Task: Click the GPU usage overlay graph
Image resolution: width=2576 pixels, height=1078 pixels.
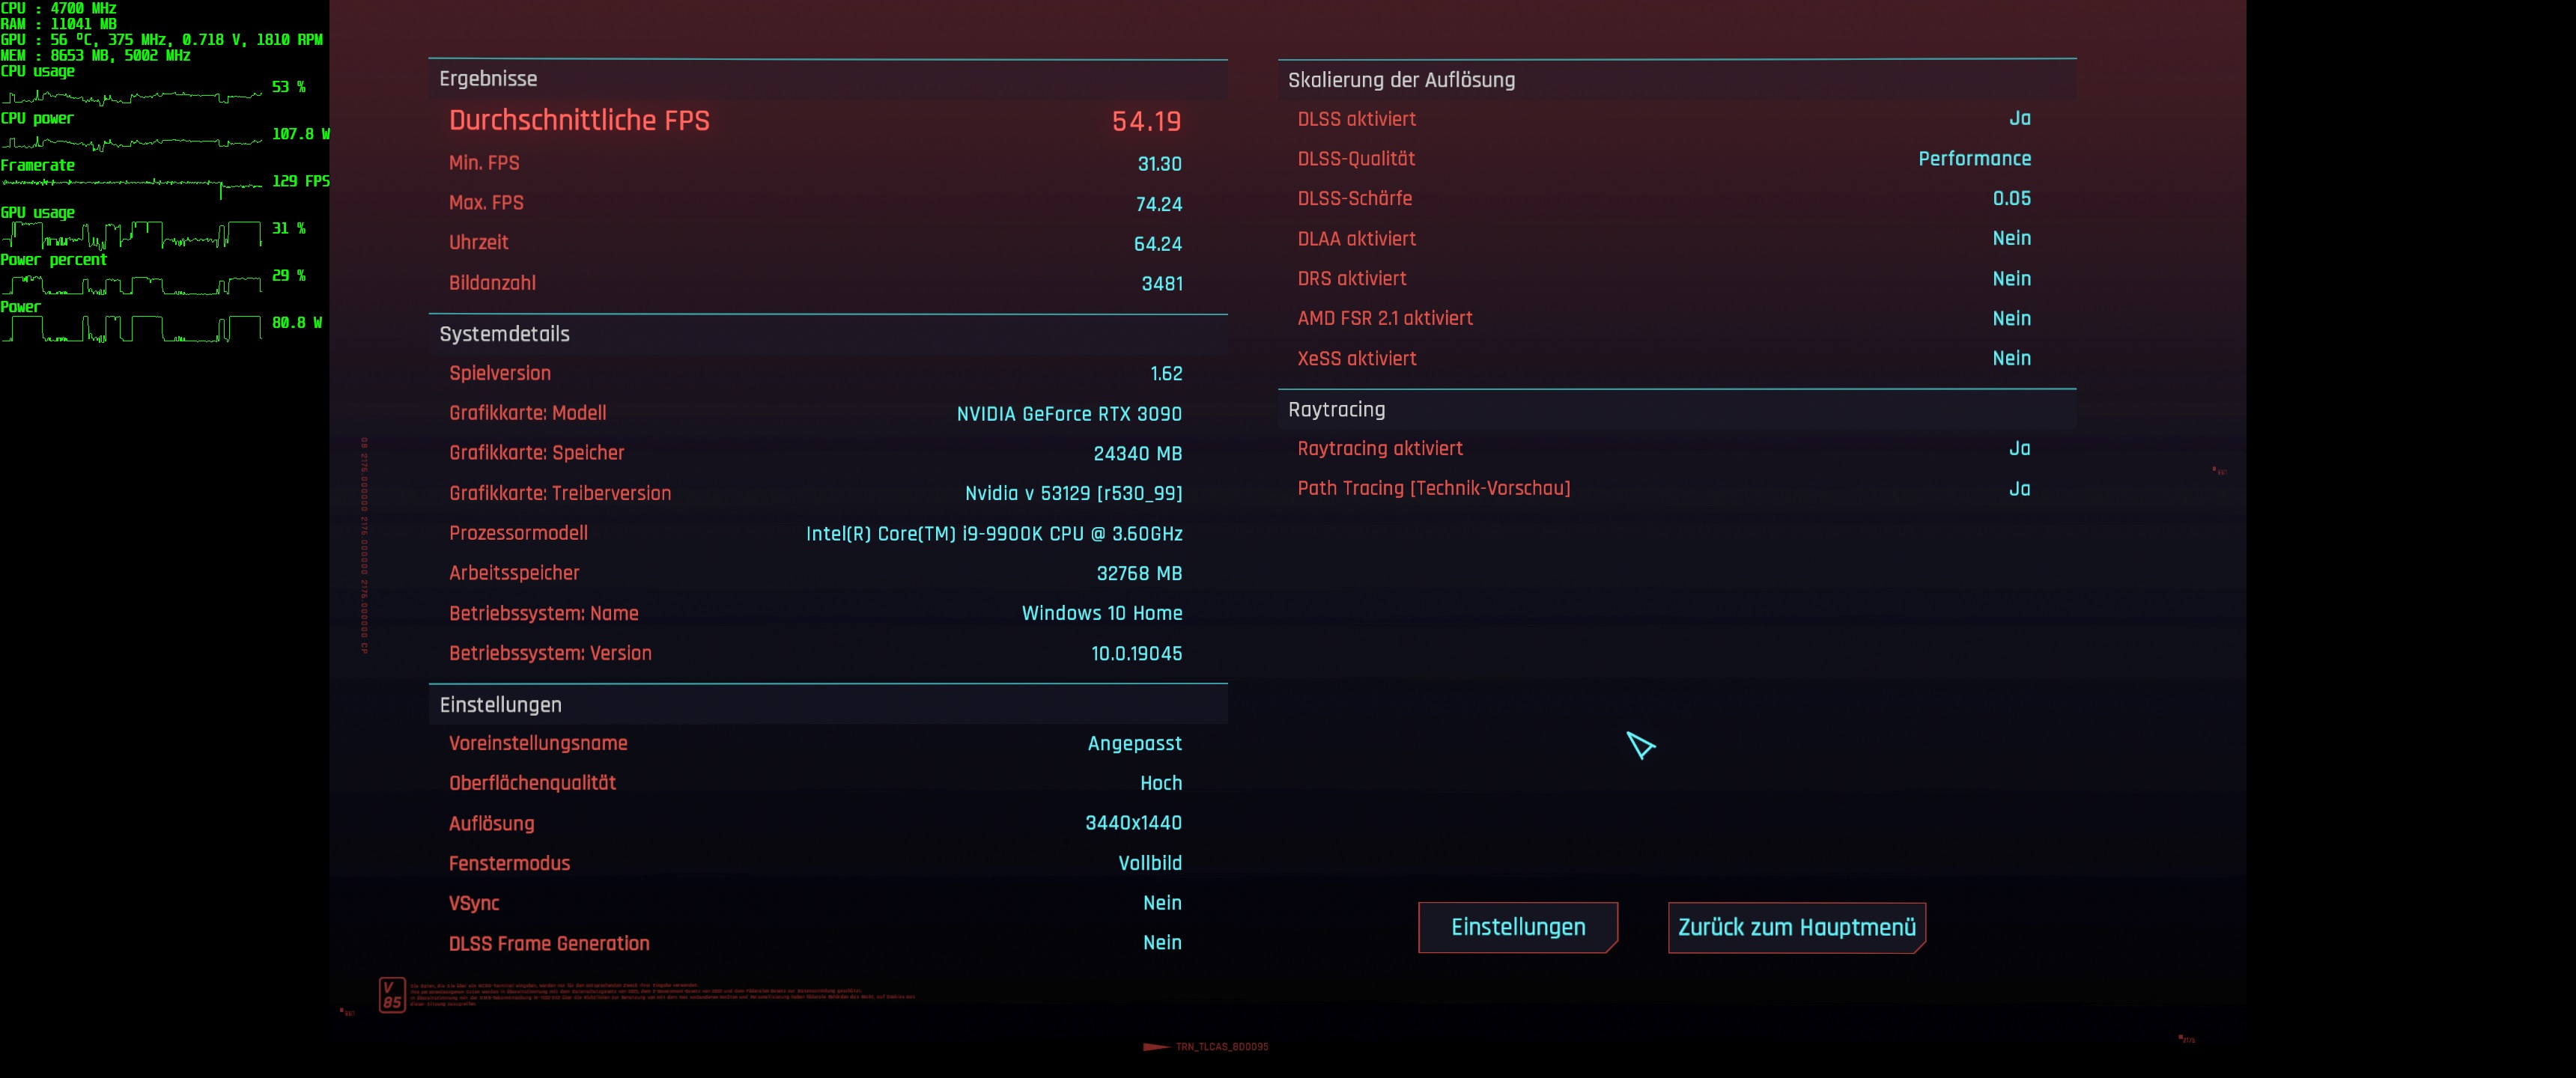Action: (x=132, y=235)
